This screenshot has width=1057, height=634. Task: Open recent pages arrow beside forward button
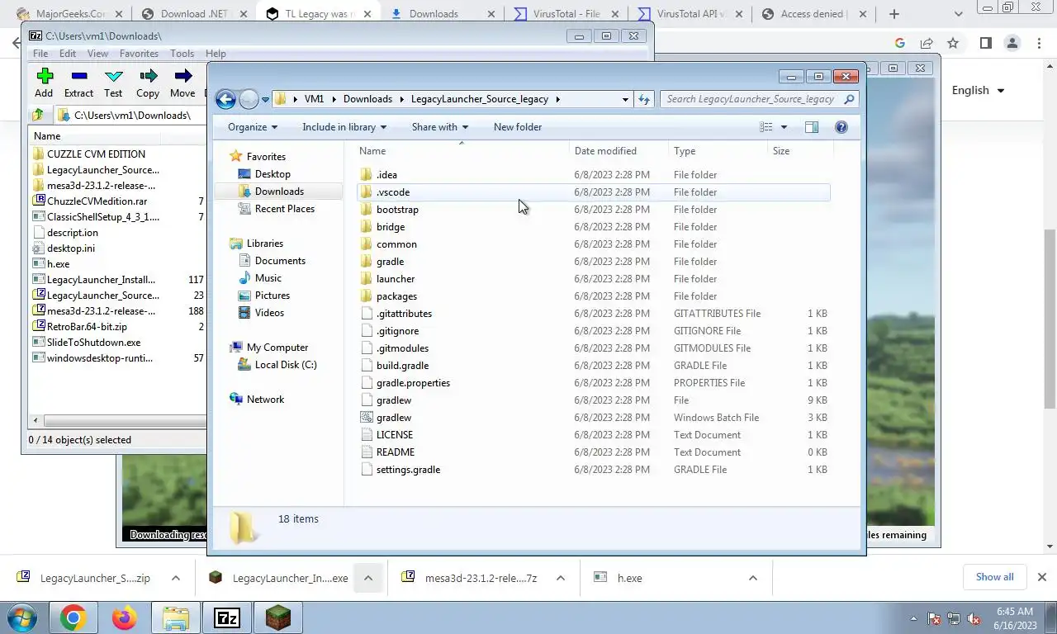265,99
